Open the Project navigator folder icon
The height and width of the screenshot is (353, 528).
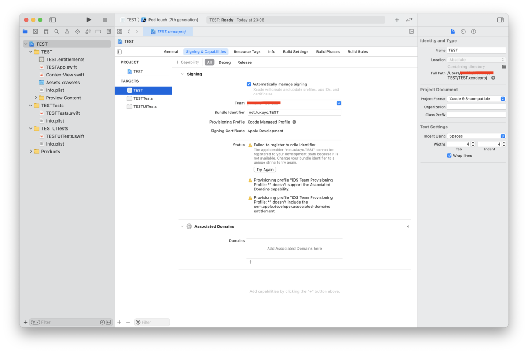25,32
